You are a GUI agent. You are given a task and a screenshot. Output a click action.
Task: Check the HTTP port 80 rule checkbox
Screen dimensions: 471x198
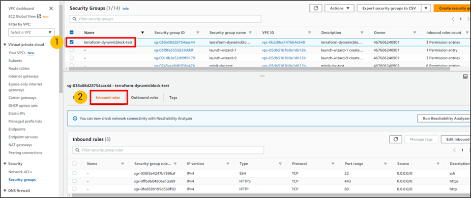pyautogui.click(x=74, y=189)
